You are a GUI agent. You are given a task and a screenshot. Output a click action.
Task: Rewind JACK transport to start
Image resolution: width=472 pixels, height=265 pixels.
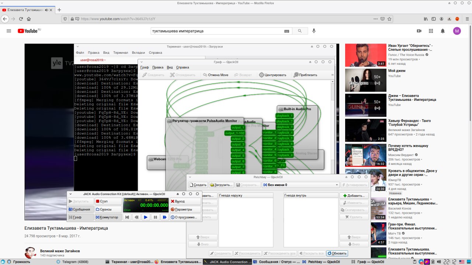127,217
